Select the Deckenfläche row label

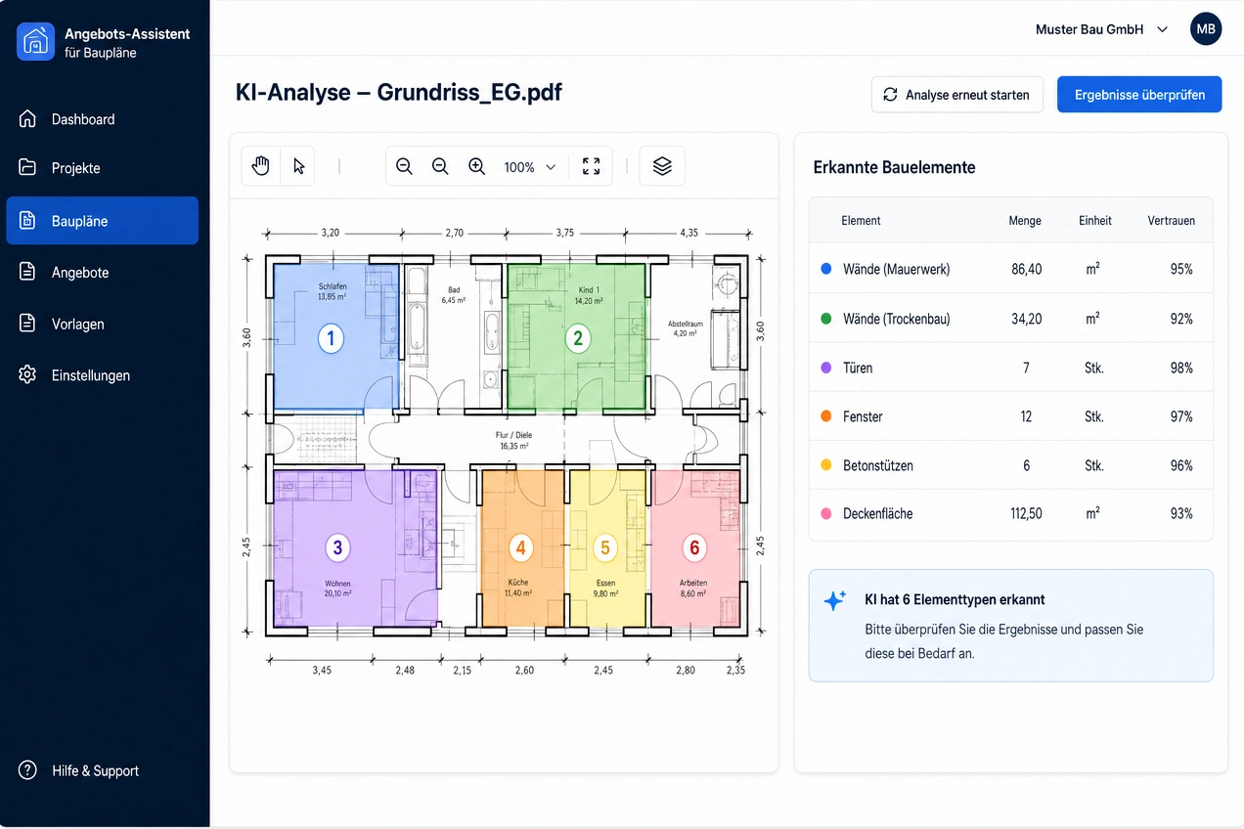pyautogui.click(x=878, y=513)
